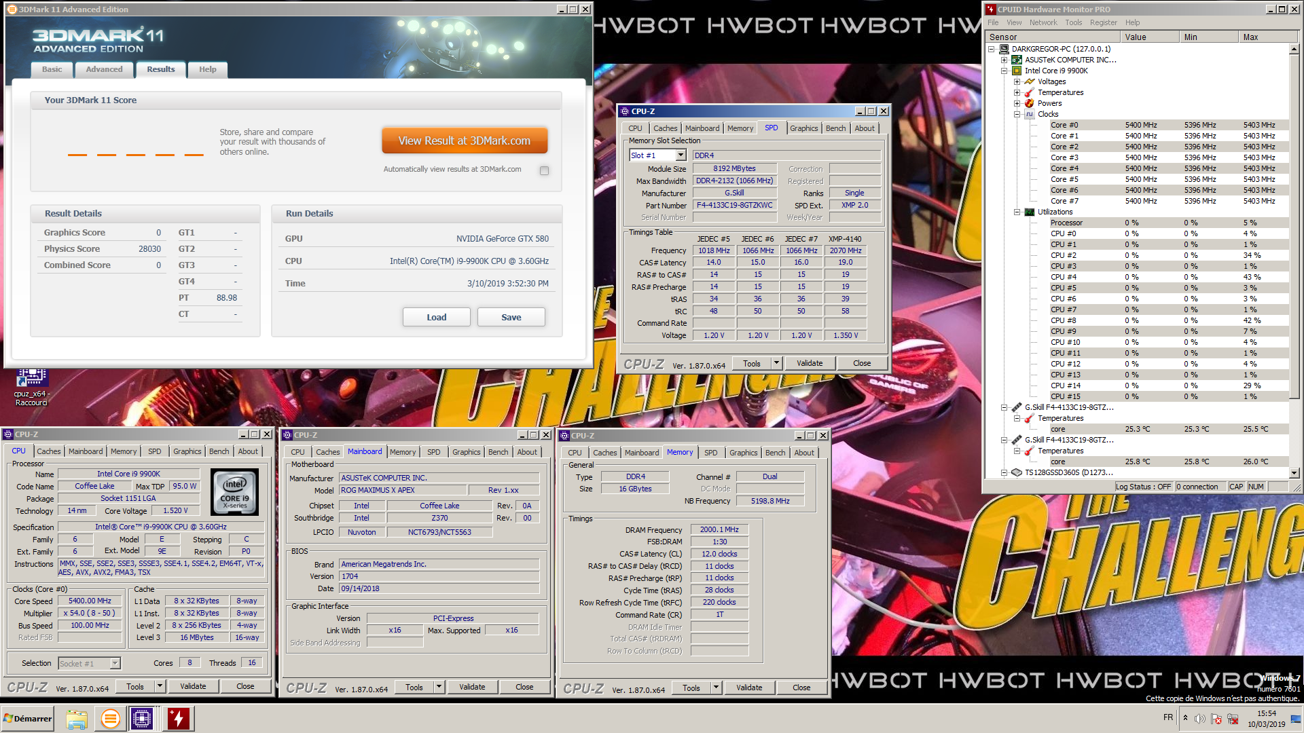
Task: Switch to the Basic tab in 3DMark
Action: (52, 69)
